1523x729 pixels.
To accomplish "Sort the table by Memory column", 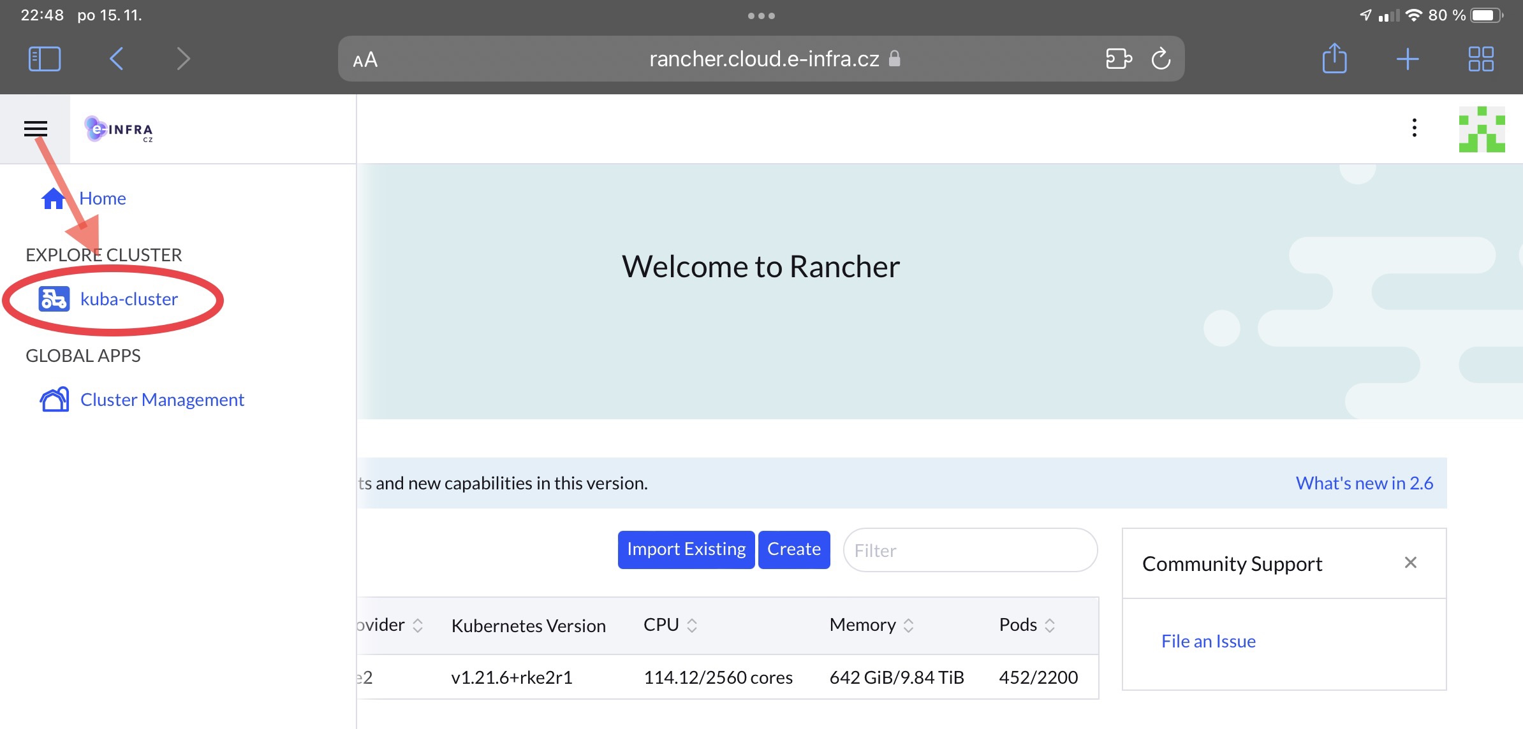I will coord(871,625).
